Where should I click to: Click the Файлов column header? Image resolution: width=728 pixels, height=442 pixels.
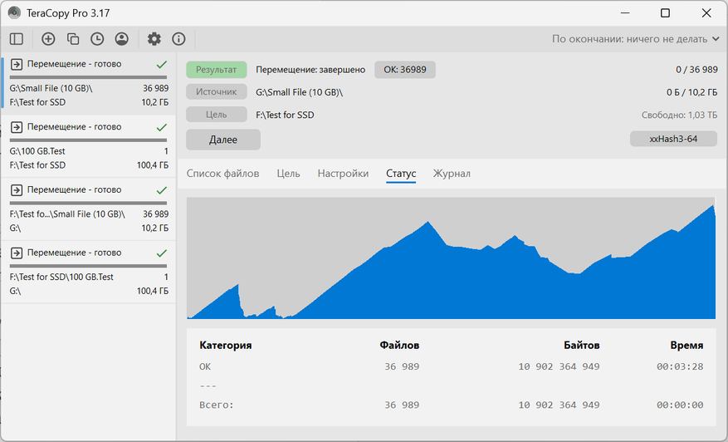399,346
